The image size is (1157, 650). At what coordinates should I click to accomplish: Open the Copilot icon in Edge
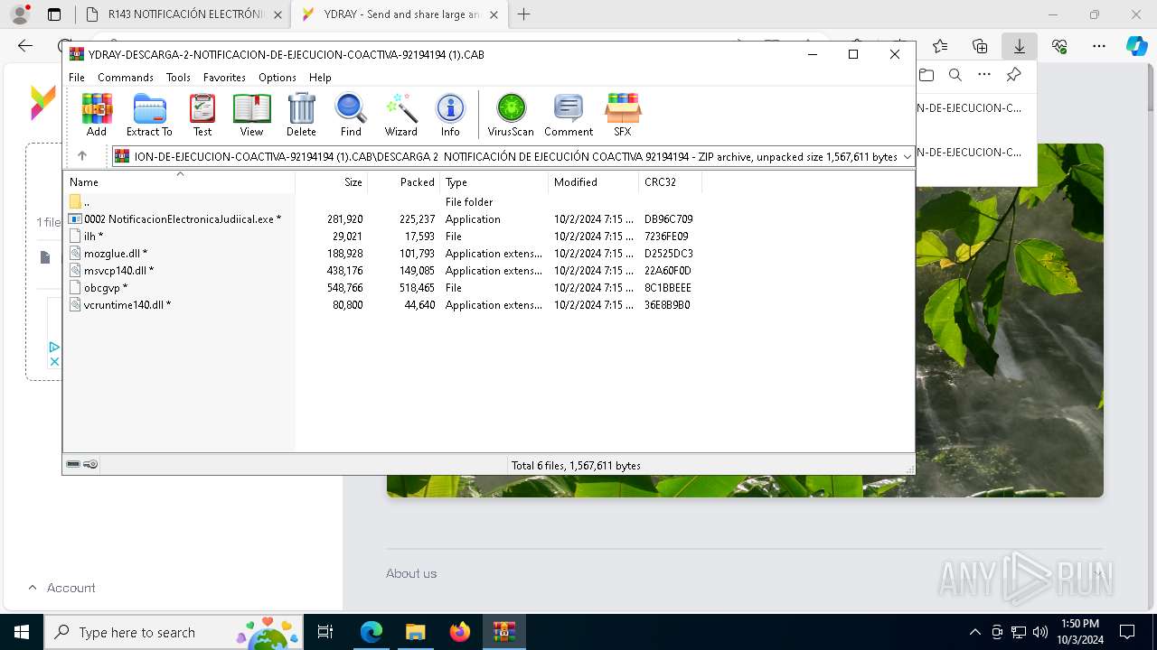[x=1137, y=46]
